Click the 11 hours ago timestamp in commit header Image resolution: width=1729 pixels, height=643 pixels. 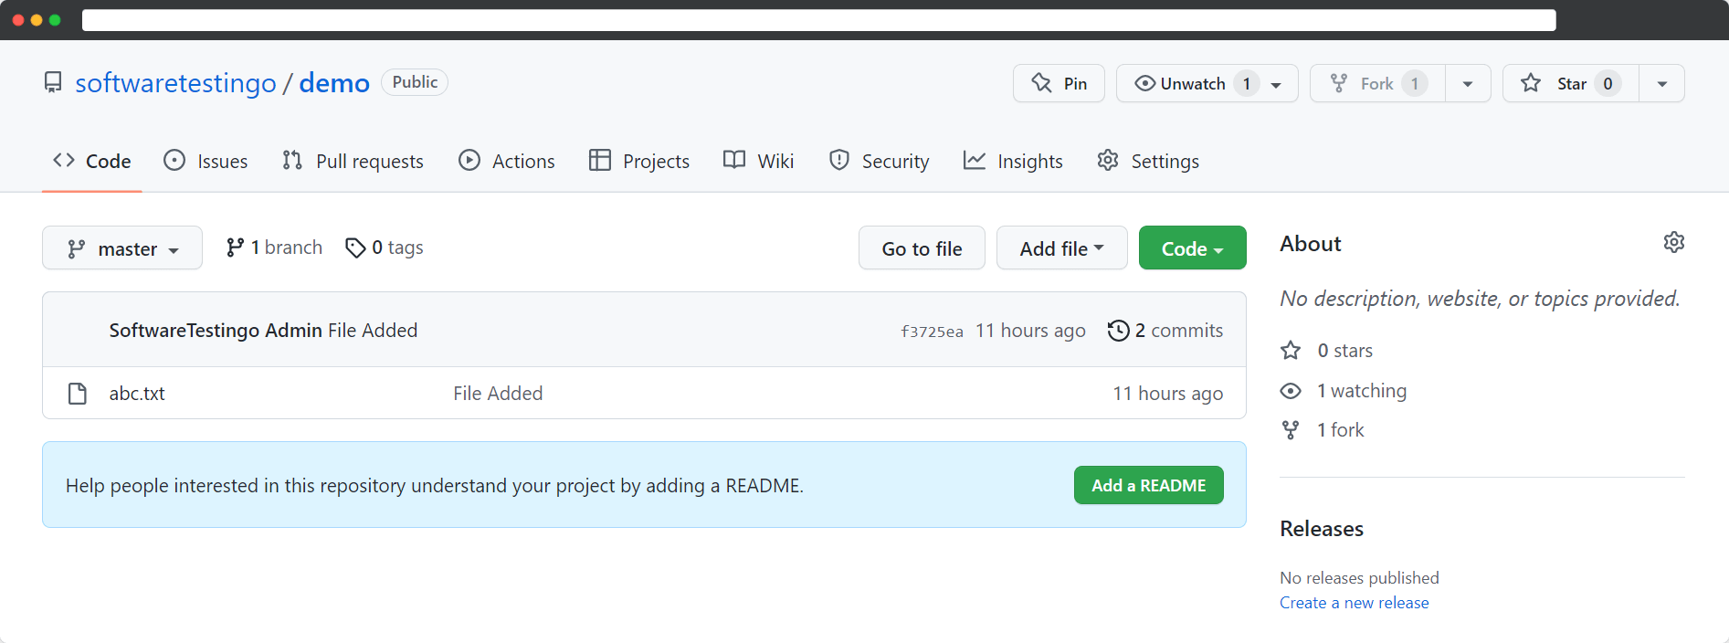[1030, 331]
